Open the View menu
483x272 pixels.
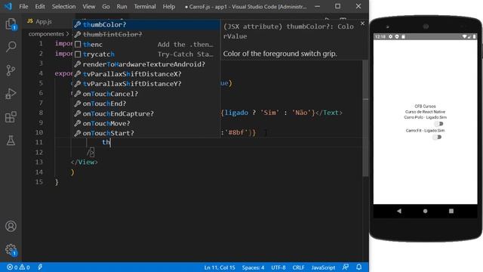coord(89,7)
